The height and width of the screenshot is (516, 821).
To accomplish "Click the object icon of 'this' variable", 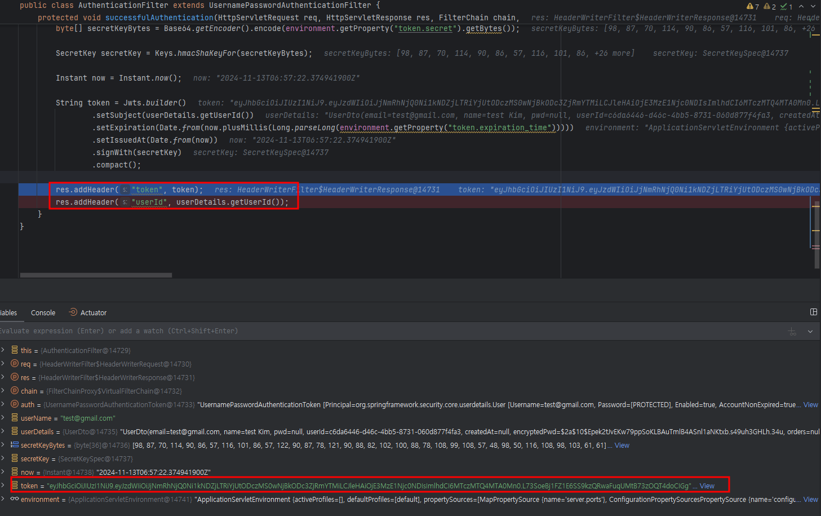I will coord(15,350).
